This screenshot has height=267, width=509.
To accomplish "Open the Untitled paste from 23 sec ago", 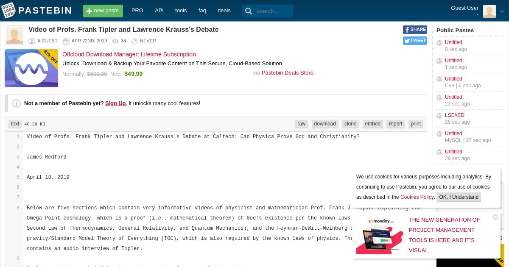I will pos(453,97).
